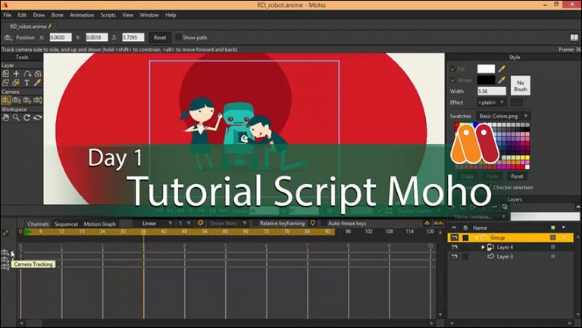Click the stroke Width input field
Screen dimensions: 582x328
pyautogui.click(x=491, y=91)
